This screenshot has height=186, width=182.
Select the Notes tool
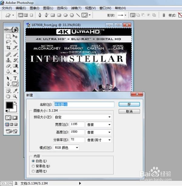click(x=8, y=91)
